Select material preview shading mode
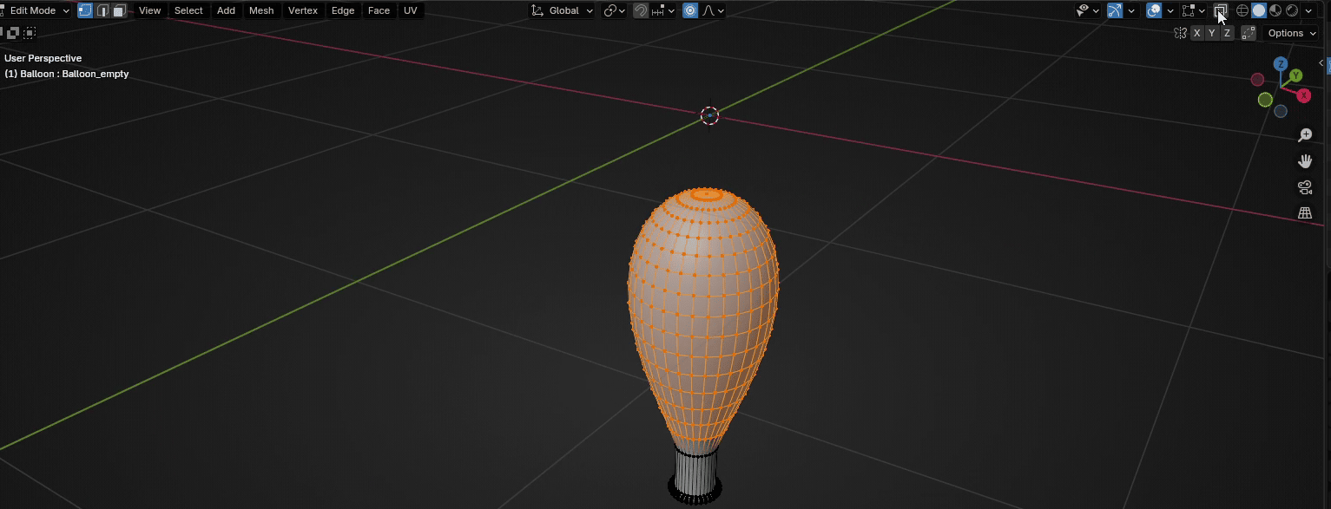 1275,10
